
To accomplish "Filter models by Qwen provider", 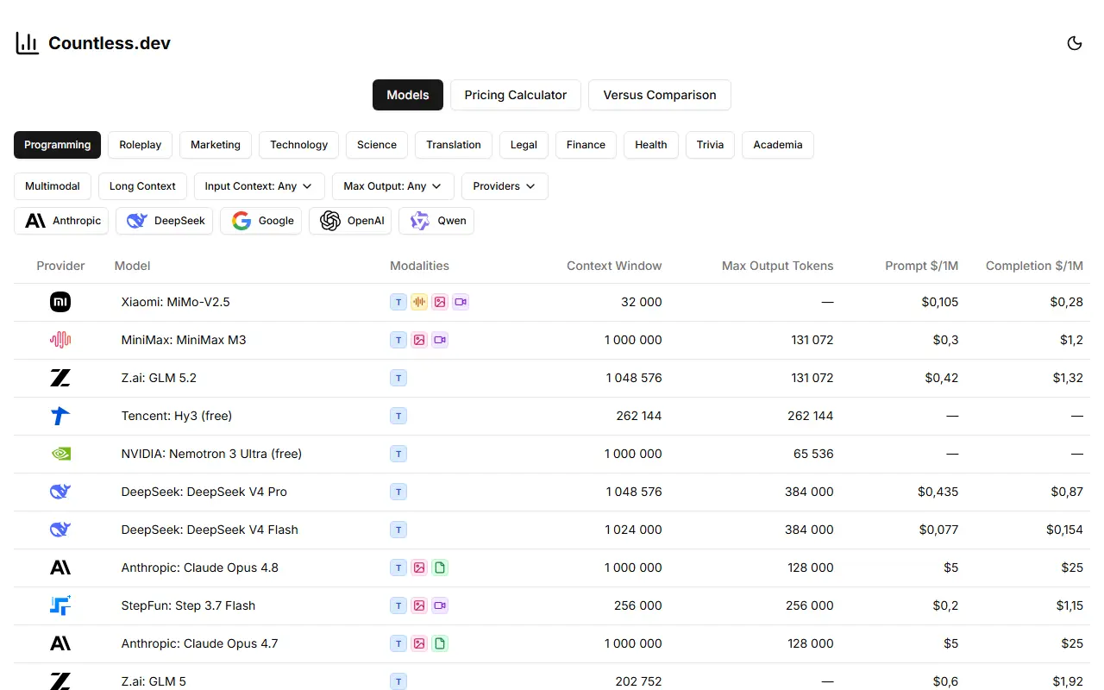I will [436, 221].
